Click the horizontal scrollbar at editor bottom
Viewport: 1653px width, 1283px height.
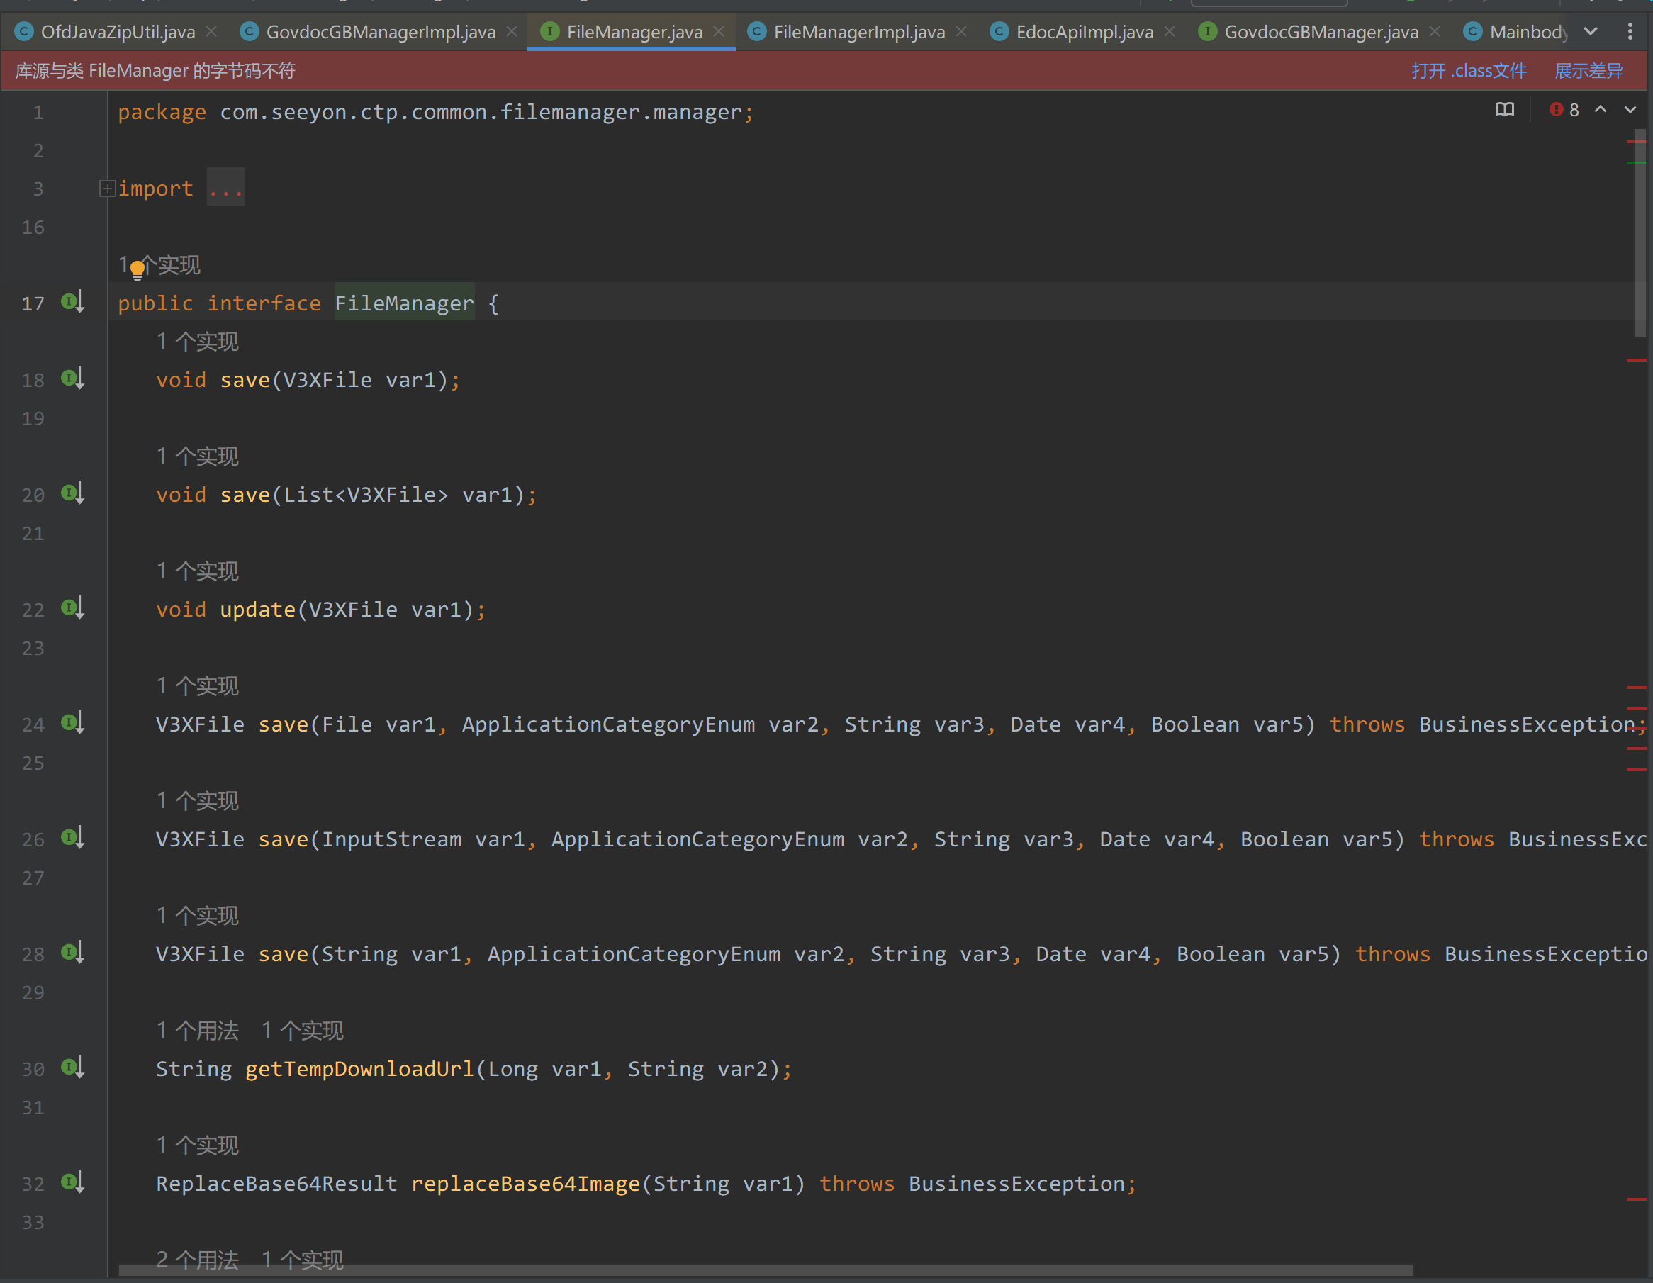click(x=764, y=1270)
